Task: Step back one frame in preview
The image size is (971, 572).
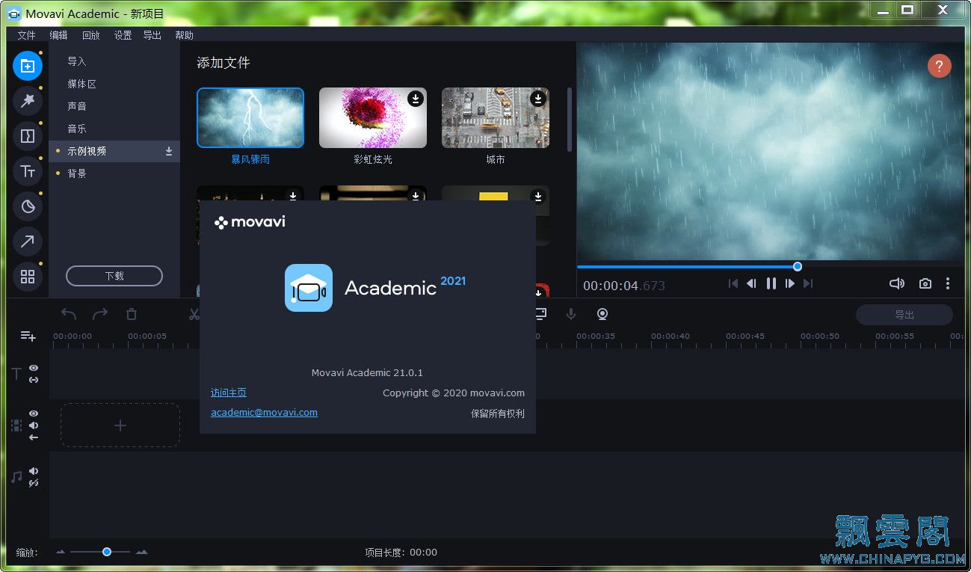Action: [x=751, y=283]
